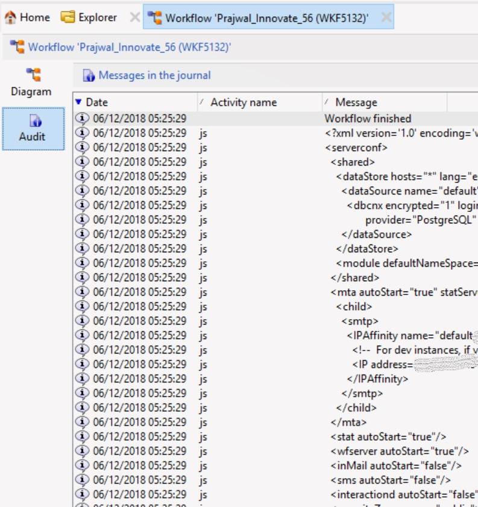Click Messages in the journal link
478x507 pixels.
(154, 75)
